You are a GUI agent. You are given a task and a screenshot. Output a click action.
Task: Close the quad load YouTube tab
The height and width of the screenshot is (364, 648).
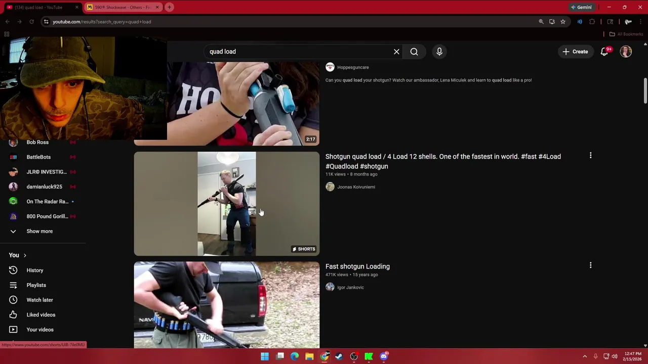[77, 7]
